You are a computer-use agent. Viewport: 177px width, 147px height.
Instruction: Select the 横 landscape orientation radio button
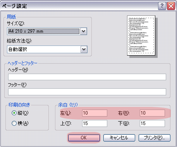tap(14, 123)
